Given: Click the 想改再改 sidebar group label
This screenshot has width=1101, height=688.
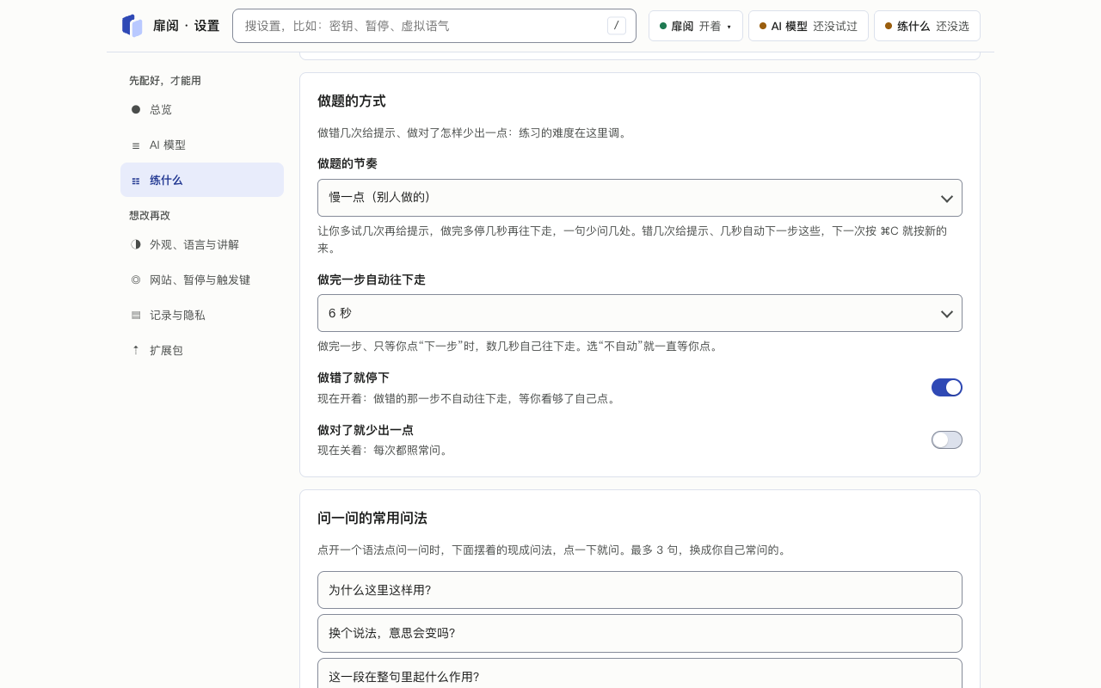Looking at the screenshot, I should pyautogui.click(x=150, y=215).
